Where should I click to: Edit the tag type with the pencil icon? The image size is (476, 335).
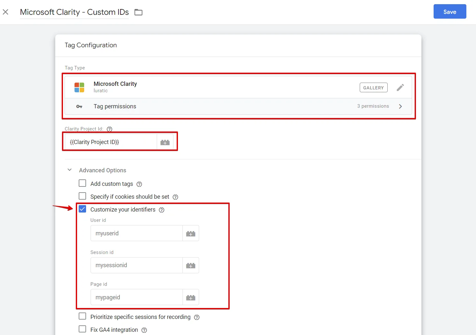(400, 87)
